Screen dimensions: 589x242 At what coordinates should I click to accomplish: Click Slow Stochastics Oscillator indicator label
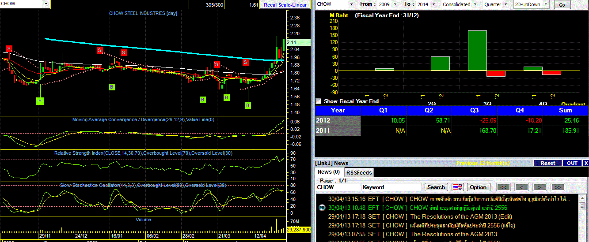coord(143,185)
